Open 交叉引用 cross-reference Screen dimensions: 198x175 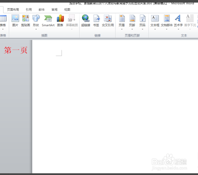point(108,18)
